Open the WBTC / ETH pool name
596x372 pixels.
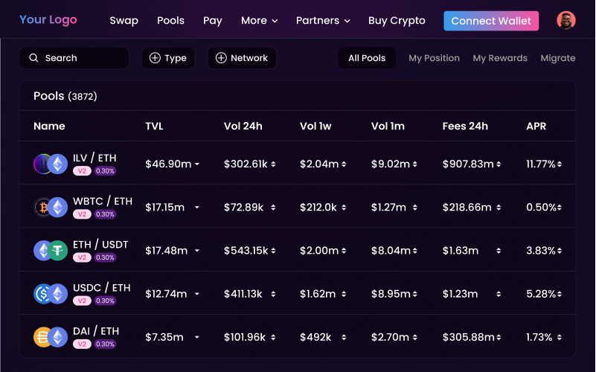103,201
